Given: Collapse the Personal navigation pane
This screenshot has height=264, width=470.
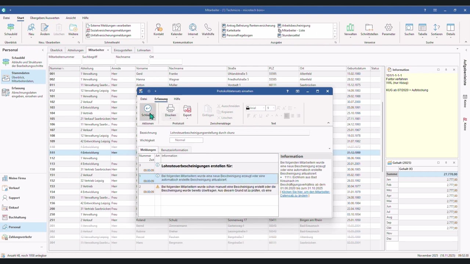Looking at the screenshot, I should click(43, 50).
